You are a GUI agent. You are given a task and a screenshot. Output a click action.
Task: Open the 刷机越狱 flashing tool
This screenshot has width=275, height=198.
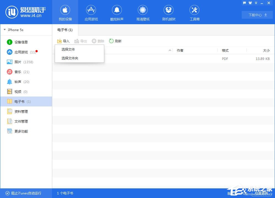pyautogui.click(x=169, y=12)
